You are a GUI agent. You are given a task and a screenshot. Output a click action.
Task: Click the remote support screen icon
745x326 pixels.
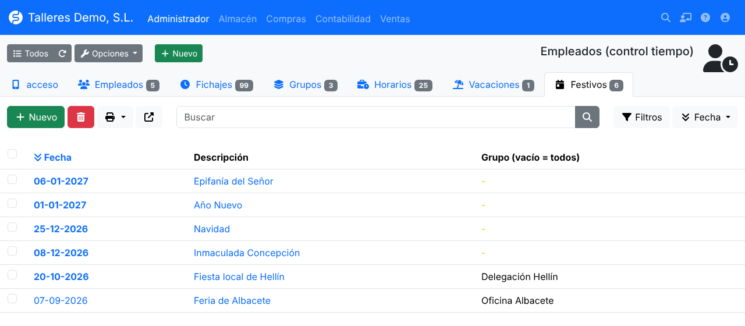(x=686, y=18)
